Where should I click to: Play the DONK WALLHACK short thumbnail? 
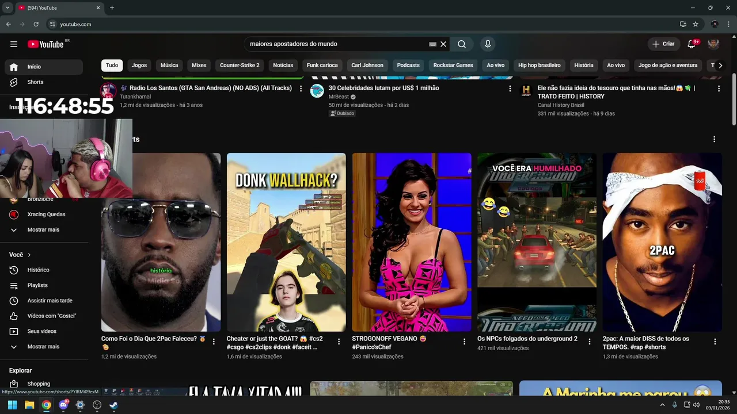pyautogui.click(x=286, y=242)
